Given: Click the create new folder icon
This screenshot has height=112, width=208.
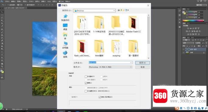Looking at the screenshot, I should [124, 10].
